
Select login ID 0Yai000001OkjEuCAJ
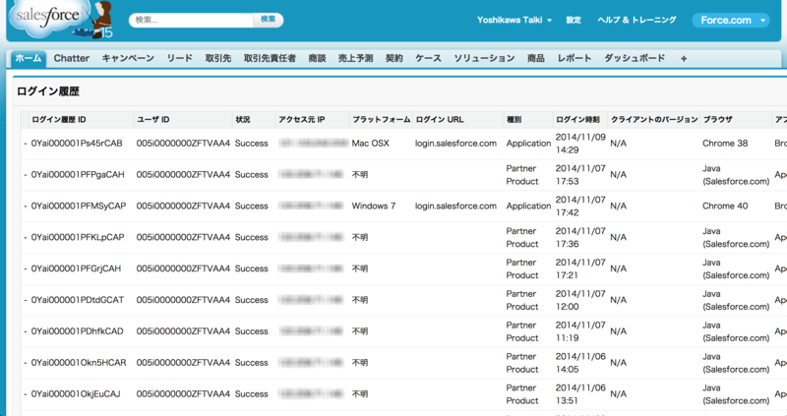tap(76, 394)
